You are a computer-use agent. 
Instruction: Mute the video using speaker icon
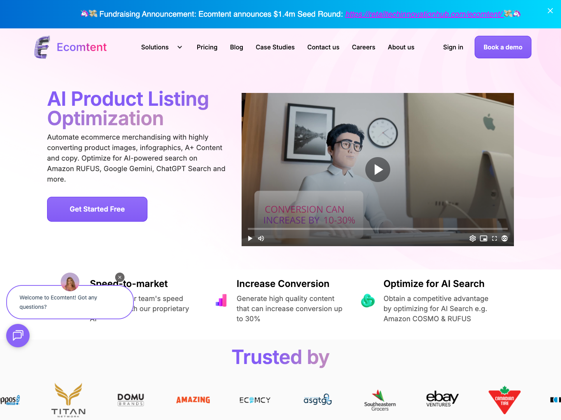(x=261, y=238)
